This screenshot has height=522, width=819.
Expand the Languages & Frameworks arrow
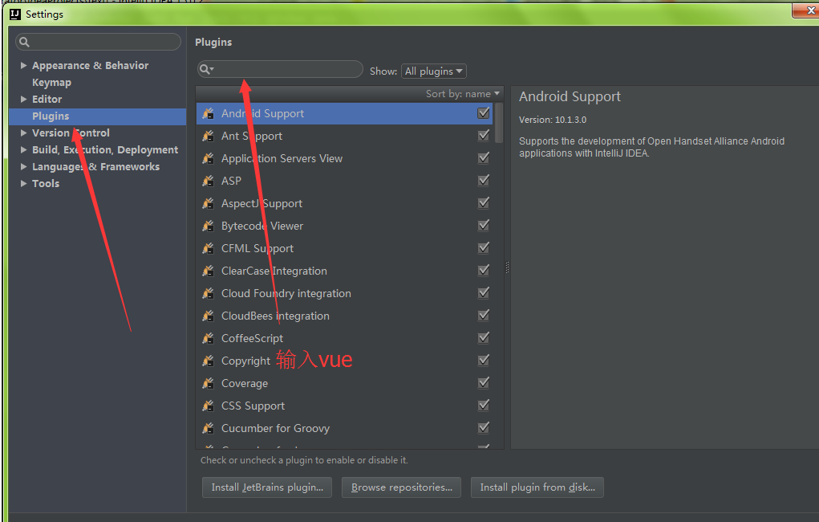click(x=23, y=166)
